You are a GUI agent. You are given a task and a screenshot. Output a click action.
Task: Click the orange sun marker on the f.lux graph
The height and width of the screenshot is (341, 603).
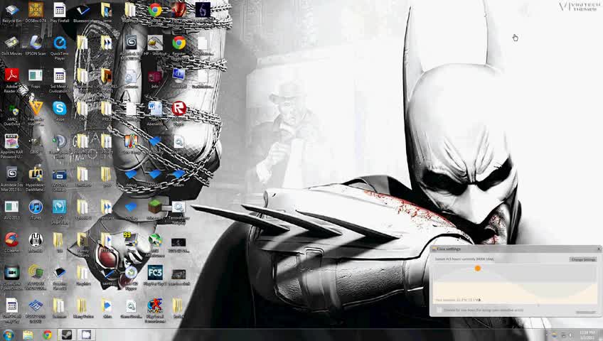point(478,269)
